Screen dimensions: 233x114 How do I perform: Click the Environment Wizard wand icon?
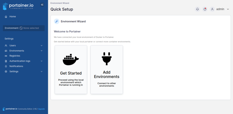(57, 21)
